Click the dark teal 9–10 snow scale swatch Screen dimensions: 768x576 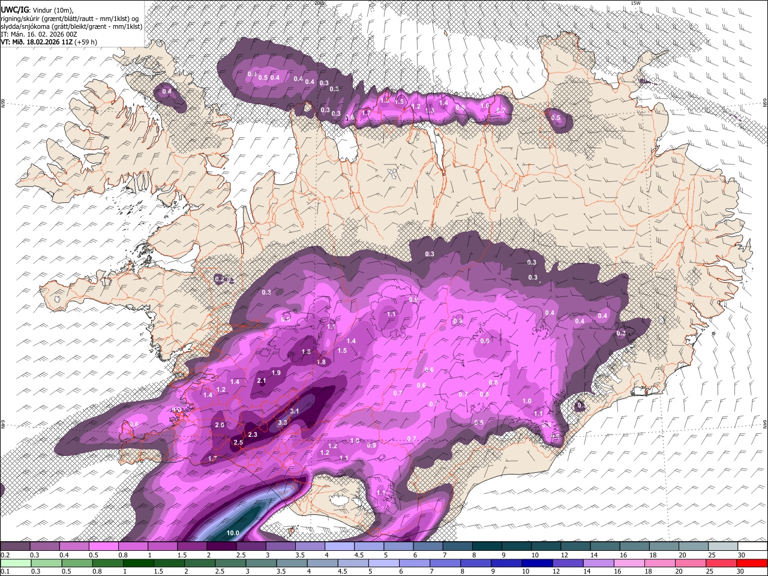tap(516, 546)
